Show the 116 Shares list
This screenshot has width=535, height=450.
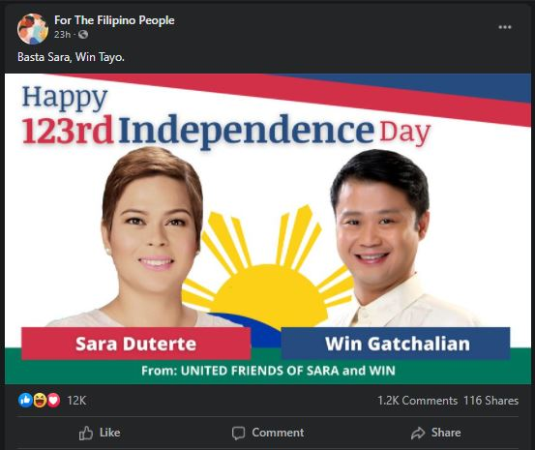(x=490, y=401)
